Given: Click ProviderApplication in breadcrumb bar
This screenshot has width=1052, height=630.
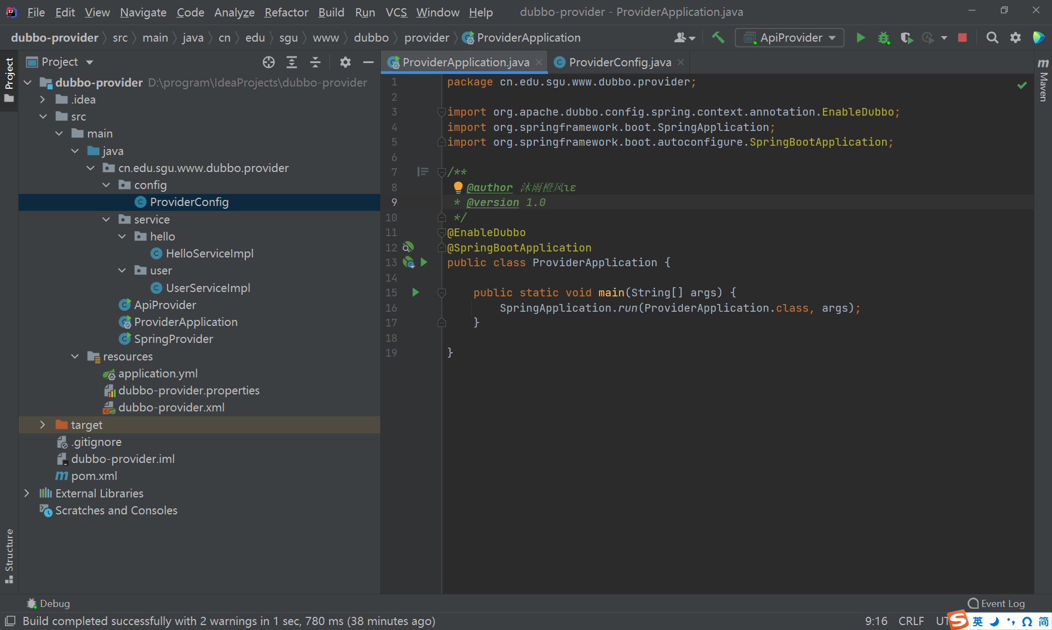Looking at the screenshot, I should (521, 37).
